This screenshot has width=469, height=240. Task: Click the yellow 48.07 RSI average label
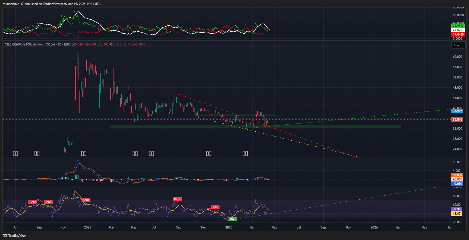[456, 213]
